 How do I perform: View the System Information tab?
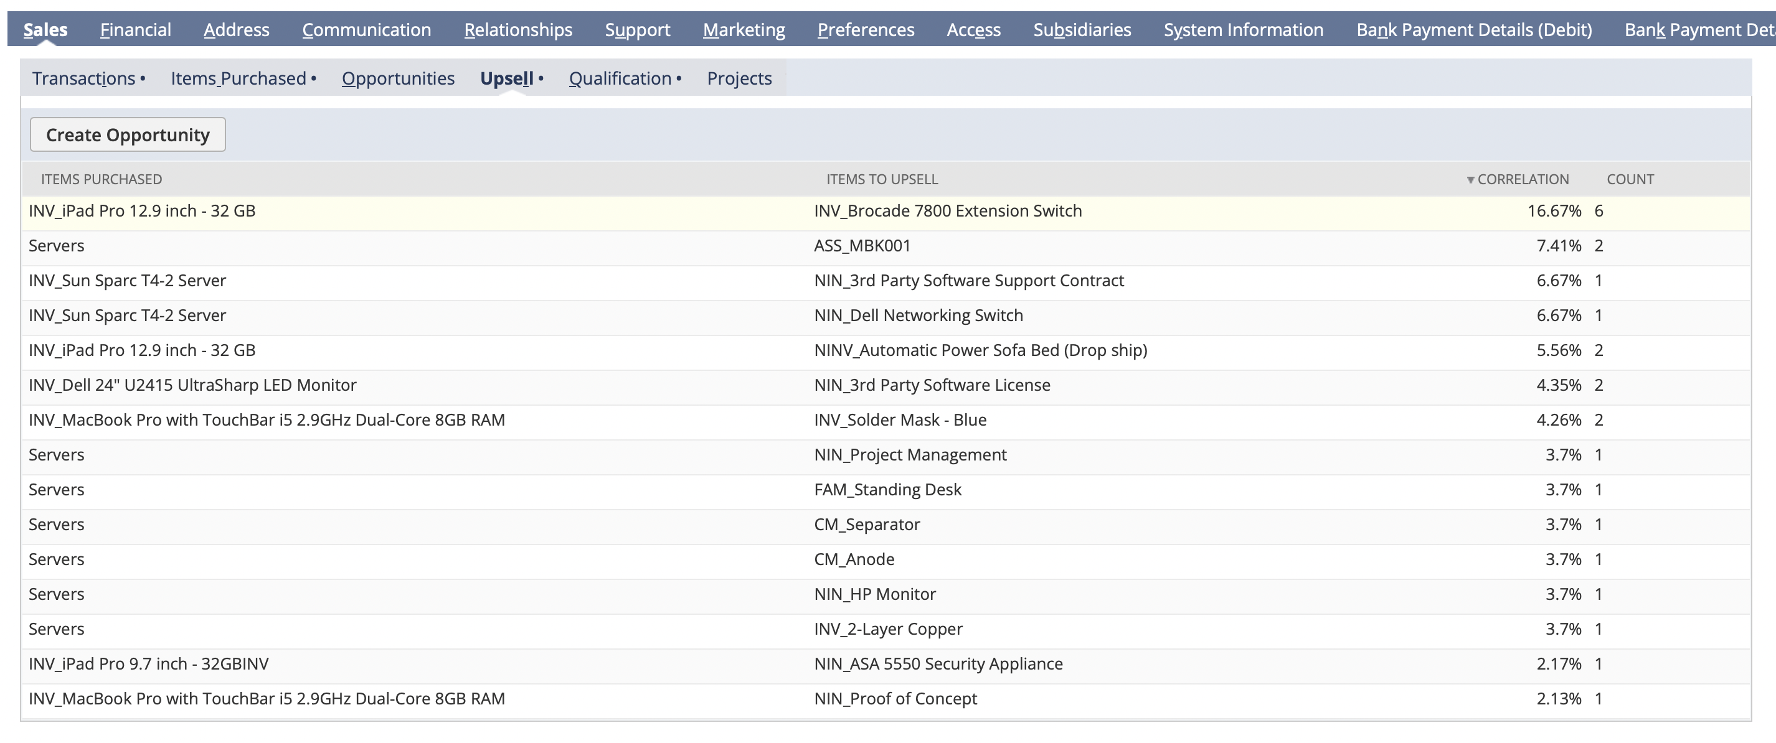tap(1243, 30)
